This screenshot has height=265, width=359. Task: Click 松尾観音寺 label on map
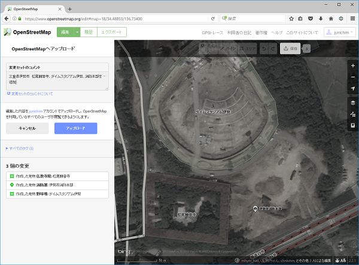tap(187, 215)
